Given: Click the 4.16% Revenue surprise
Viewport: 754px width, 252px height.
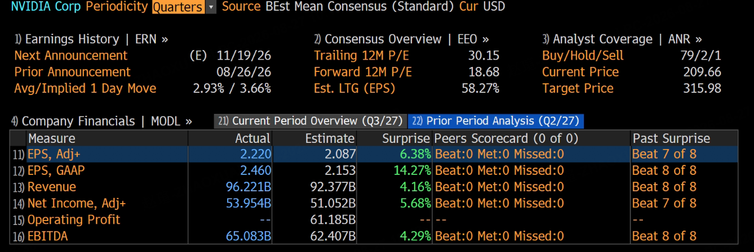Looking at the screenshot, I should [416, 187].
